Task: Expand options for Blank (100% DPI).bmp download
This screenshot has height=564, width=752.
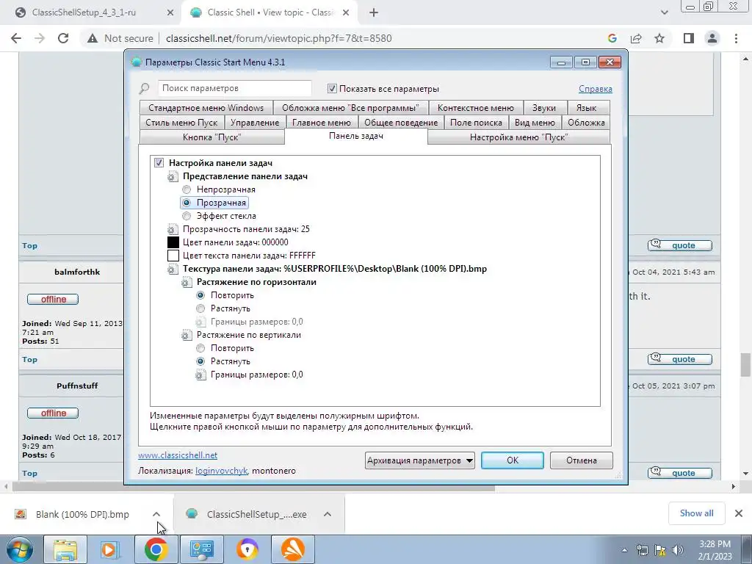Action: [156, 514]
